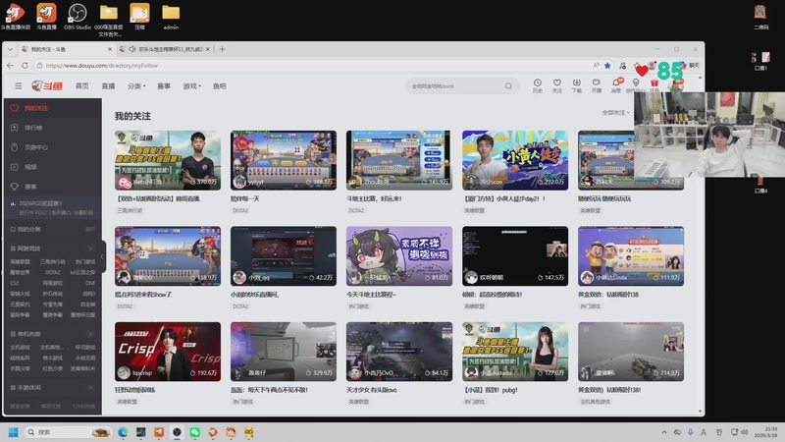785x442 pixels.
Task: Expand the 游戏 dropdown in the top nav
Action: 191,86
